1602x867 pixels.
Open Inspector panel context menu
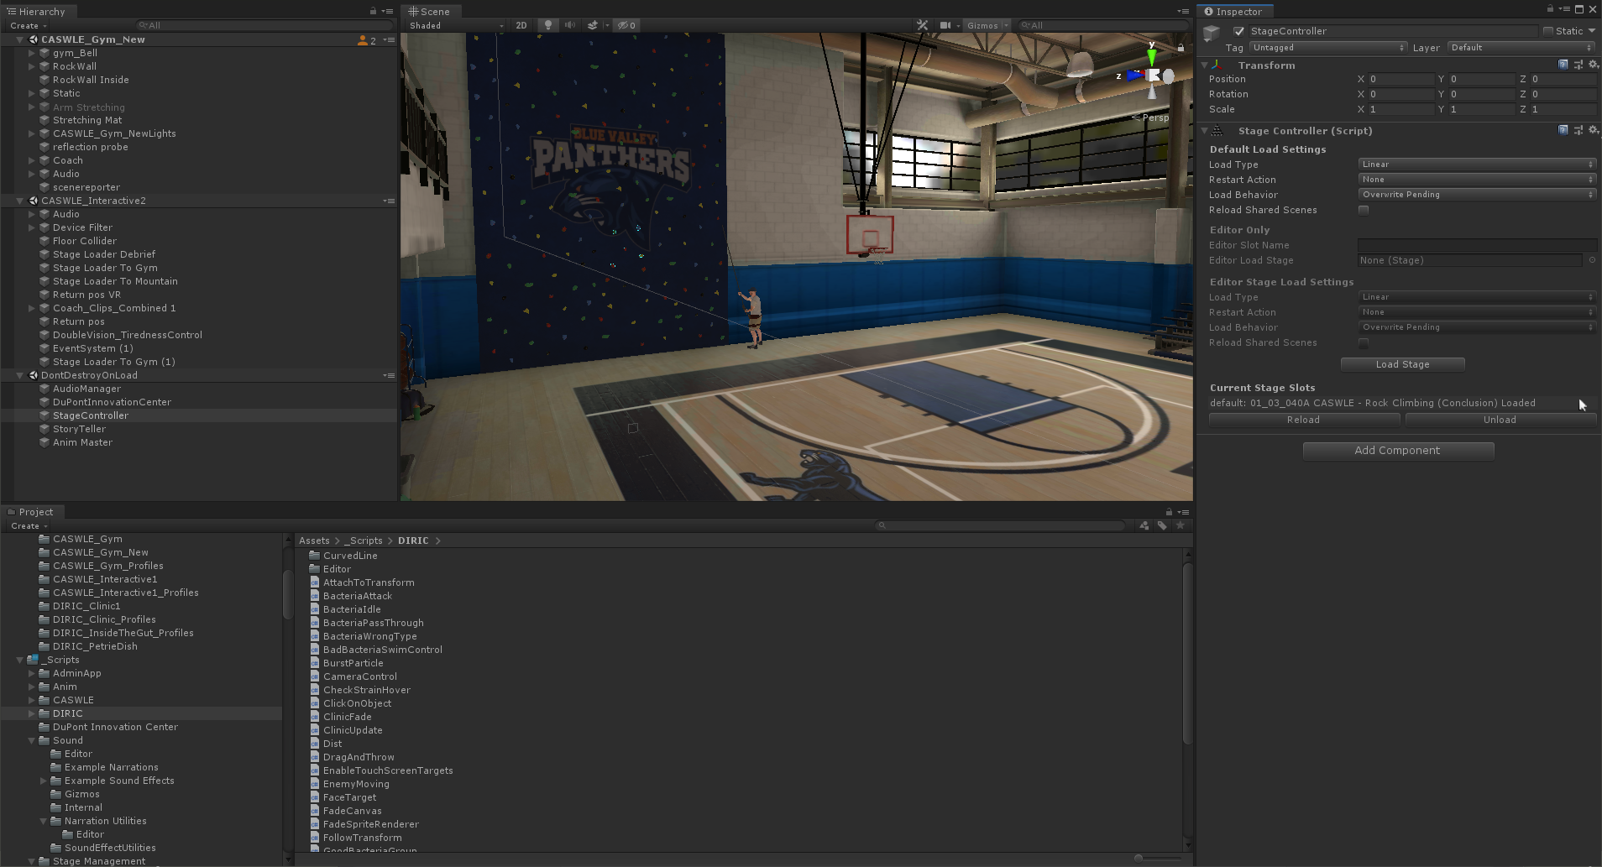click(1563, 9)
